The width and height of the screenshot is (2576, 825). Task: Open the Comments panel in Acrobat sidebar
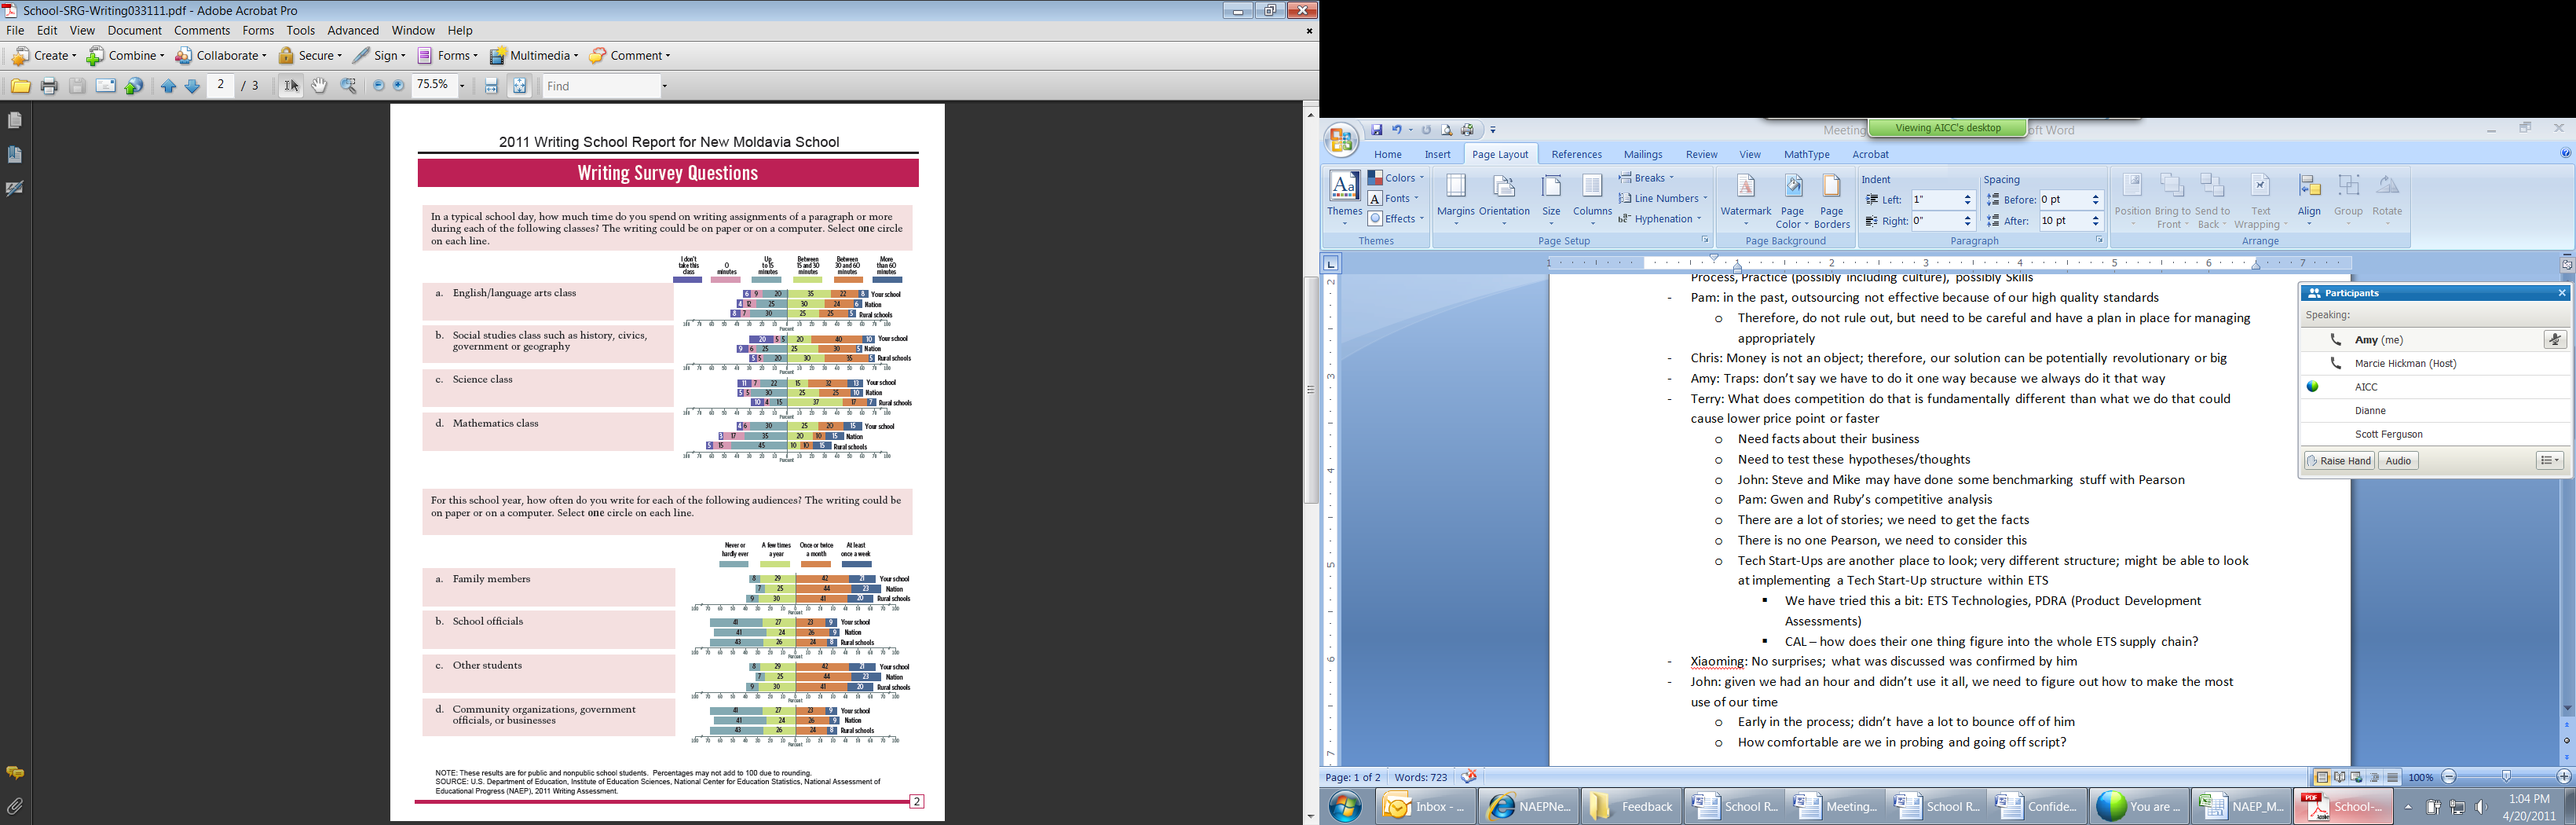15,773
